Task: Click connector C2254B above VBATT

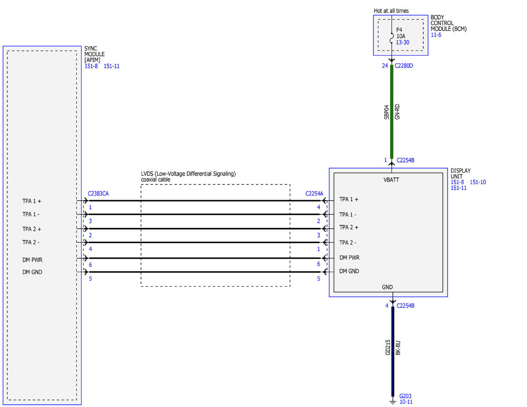Action: tap(405, 160)
